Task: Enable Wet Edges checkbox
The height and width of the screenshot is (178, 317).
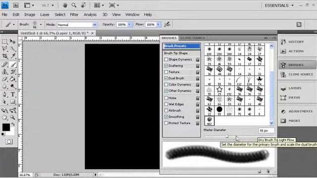Action: tap(166, 104)
